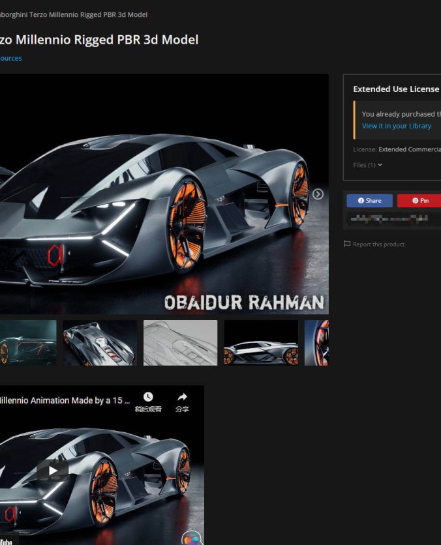Select the top-down car view thumbnail
This screenshot has height=545, width=441.
[x=100, y=343]
